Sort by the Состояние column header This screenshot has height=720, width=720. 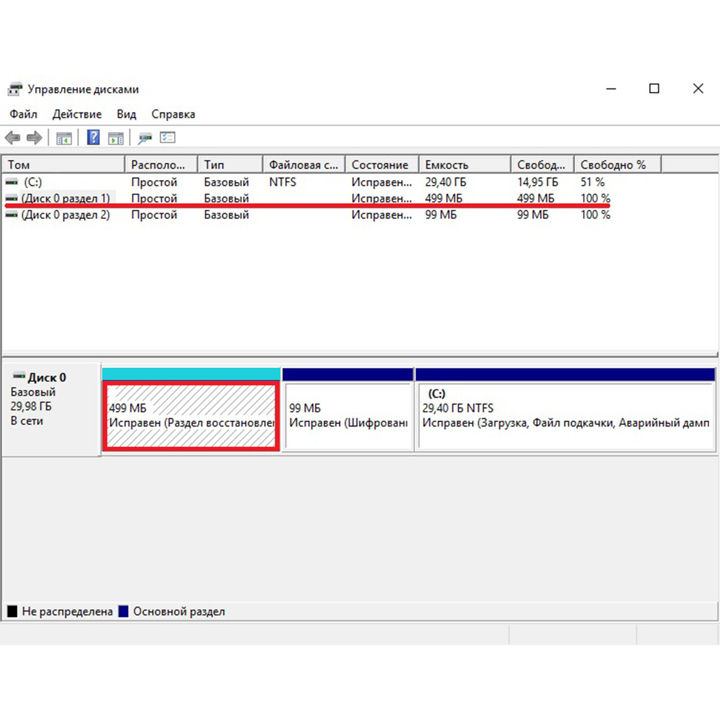point(382,165)
